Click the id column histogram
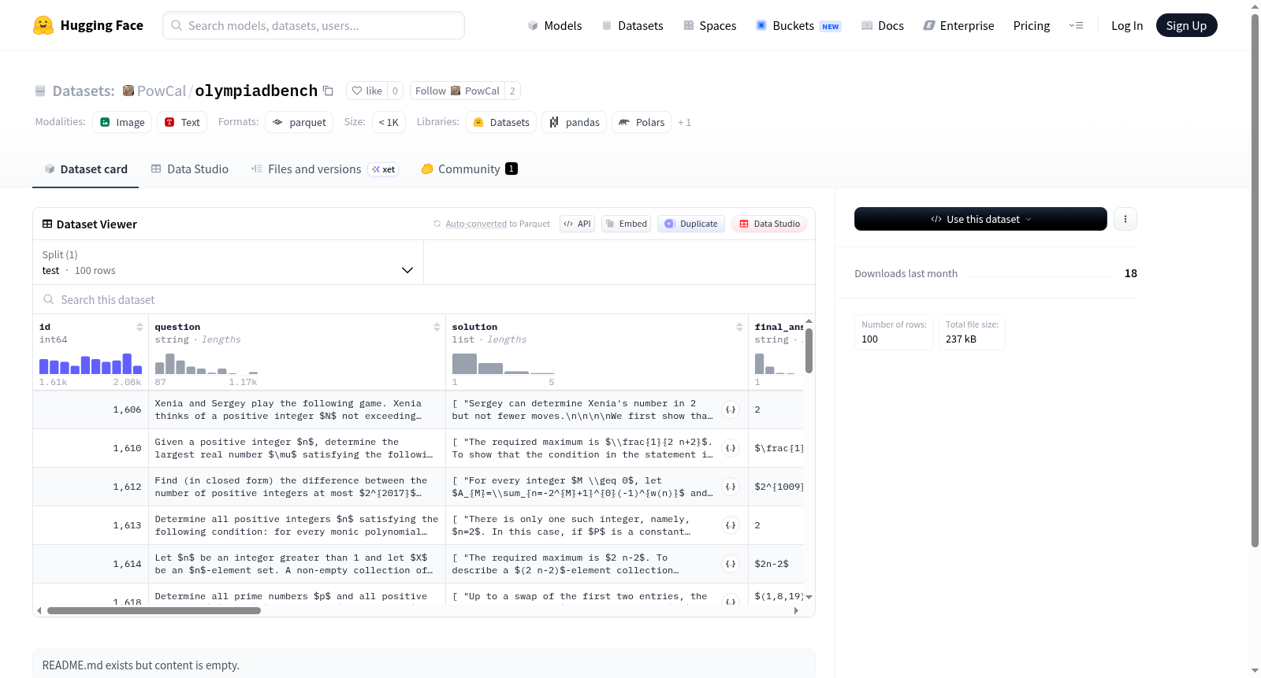This screenshot has width=1261, height=678. pos(91,364)
